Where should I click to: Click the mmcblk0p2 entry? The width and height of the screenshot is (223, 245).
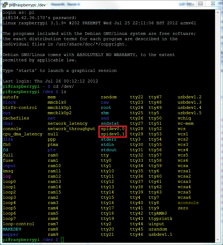pyautogui.click(x=60, y=113)
